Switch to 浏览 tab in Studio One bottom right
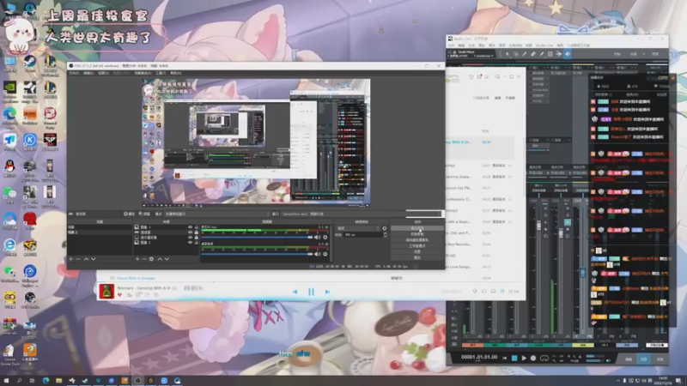This screenshot has width=687, height=386. tap(660, 359)
